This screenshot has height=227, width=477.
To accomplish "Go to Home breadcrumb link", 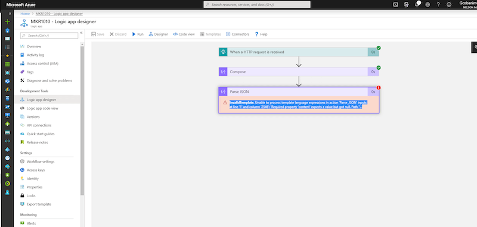I will click(25, 14).
